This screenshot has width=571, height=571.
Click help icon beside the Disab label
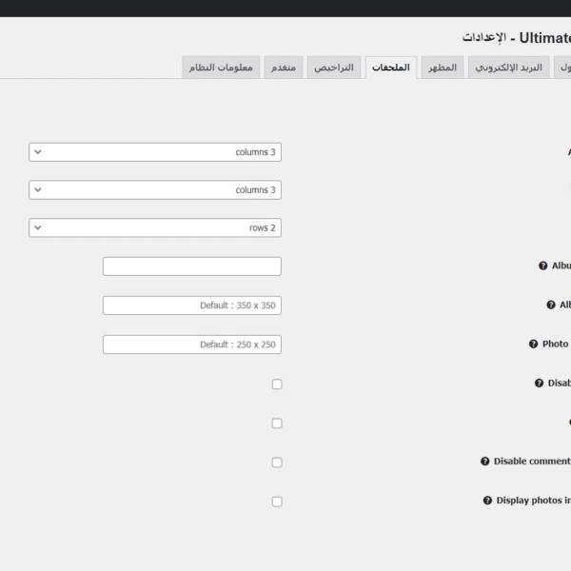(x=539, y=384)
